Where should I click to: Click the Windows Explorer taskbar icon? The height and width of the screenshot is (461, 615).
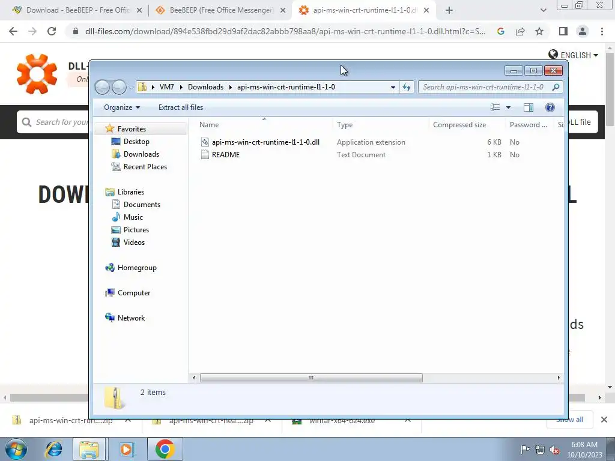tap(89, 449)
